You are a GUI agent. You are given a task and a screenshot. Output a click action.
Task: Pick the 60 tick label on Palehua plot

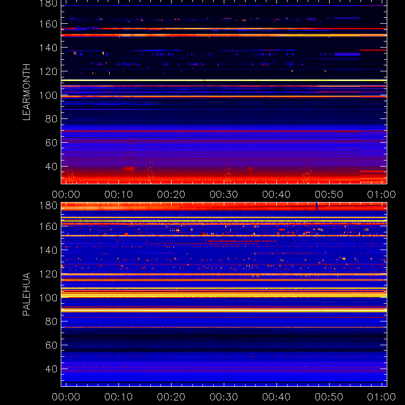pos(51,345)
